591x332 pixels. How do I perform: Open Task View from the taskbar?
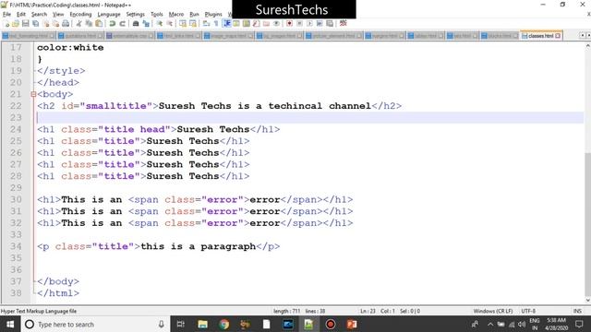181,324
